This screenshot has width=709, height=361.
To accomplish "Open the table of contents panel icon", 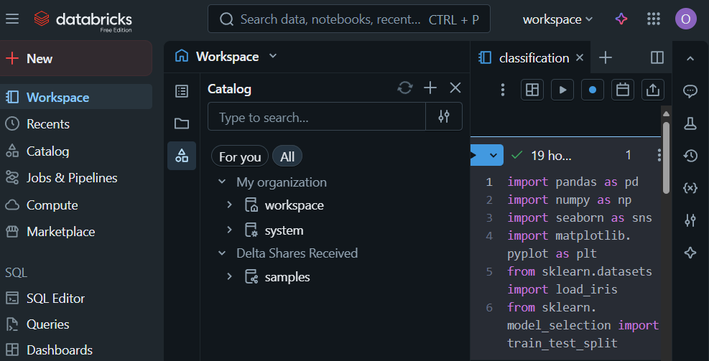I will tap(182, 91).
